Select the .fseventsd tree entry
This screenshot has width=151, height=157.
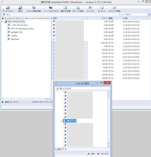[15, 39]
